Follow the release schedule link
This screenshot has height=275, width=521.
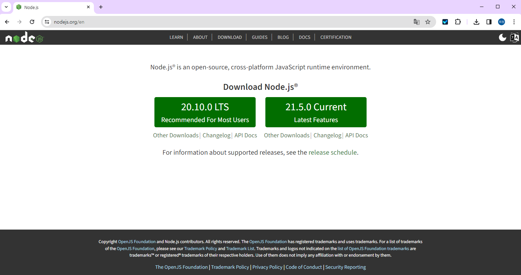tap(332, 152)
